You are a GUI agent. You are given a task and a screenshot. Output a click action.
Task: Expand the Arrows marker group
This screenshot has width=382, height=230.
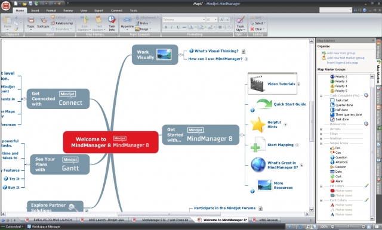coord(321,129)
